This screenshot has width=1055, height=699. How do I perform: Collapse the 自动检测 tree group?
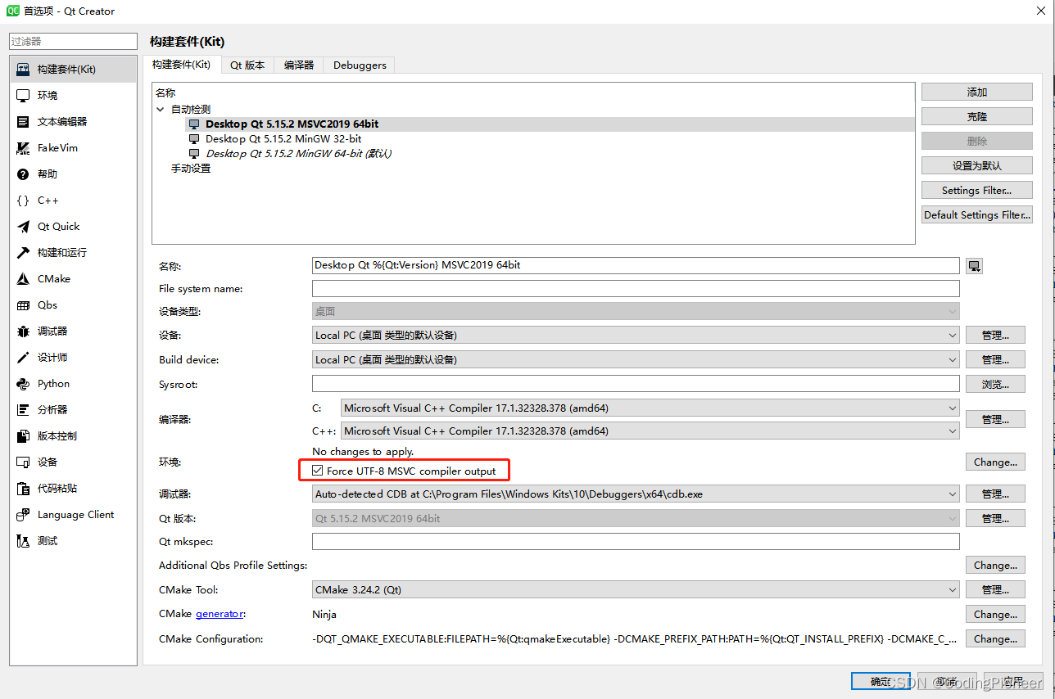point(161,109)
